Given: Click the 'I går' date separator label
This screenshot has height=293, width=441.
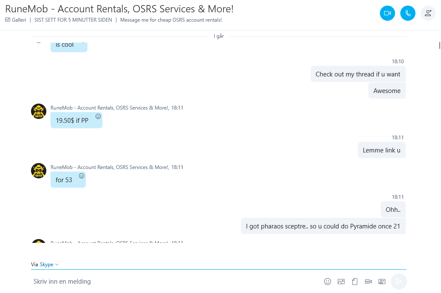Looking at the screenshot, I should (x=219, y=36).
